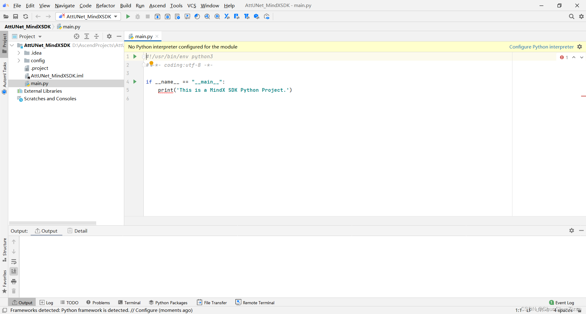
Task: Click the download-box Ascend toolbar icon
Action: coord(157,16)
